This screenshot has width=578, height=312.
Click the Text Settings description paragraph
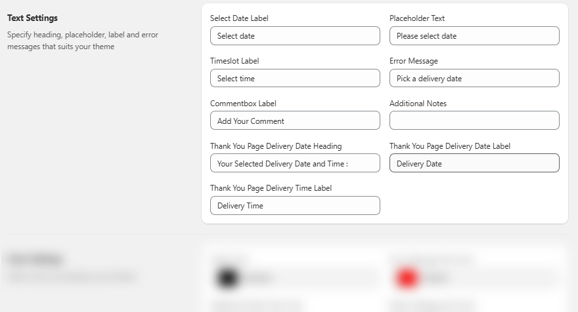pyautogui.click(x=82, y=40)
